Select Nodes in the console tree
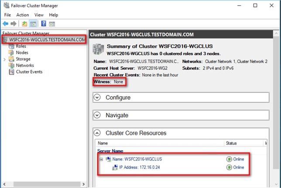Image resolution: width=281 pixels, height=188 pixels. tap(22, 53)
